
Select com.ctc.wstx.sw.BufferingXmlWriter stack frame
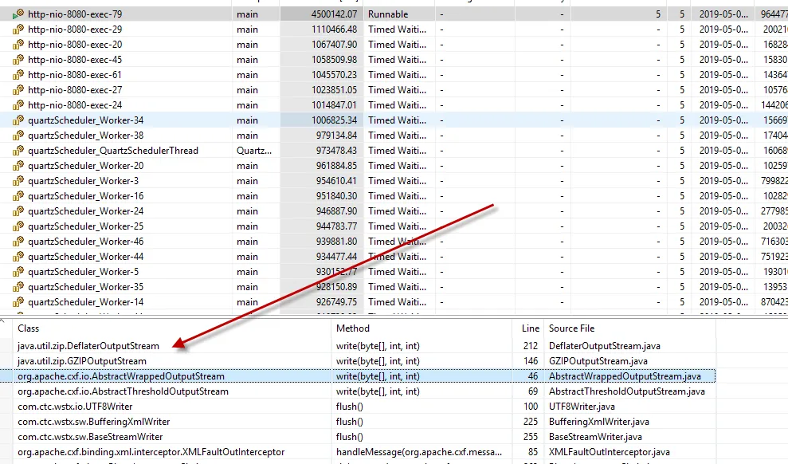(93, 421)
